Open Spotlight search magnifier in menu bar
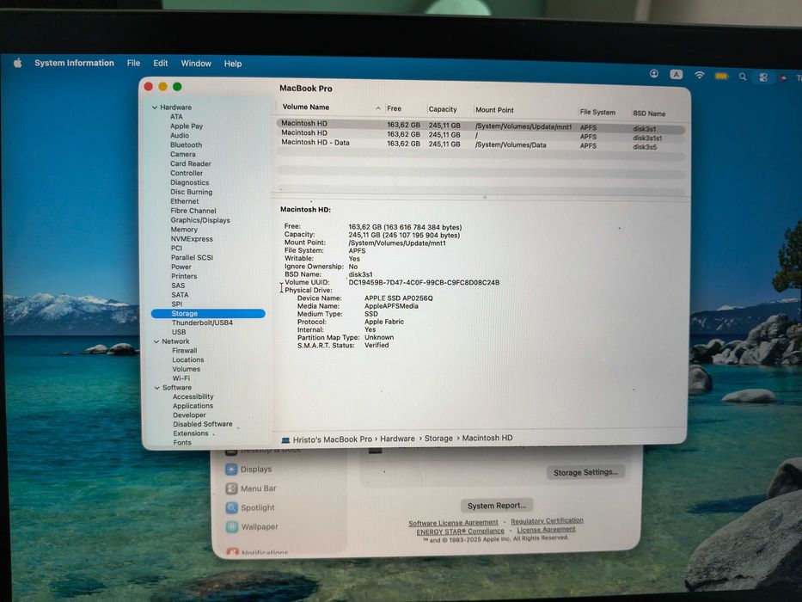The image size is (802, 602). click(x=742, y=77)
